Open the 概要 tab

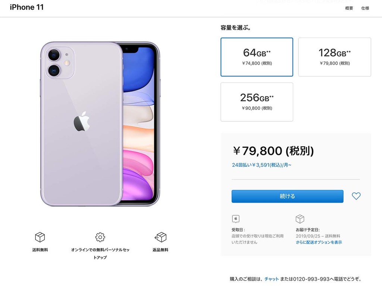349,8
